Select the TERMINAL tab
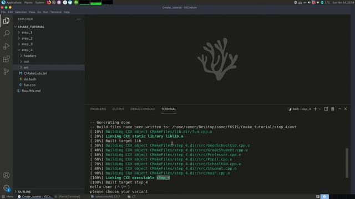Screen dimensions: 355x199 click(169, 109)
